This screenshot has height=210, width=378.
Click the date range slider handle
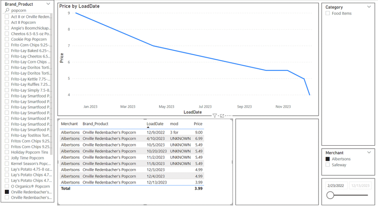click(x=330, y=195)
